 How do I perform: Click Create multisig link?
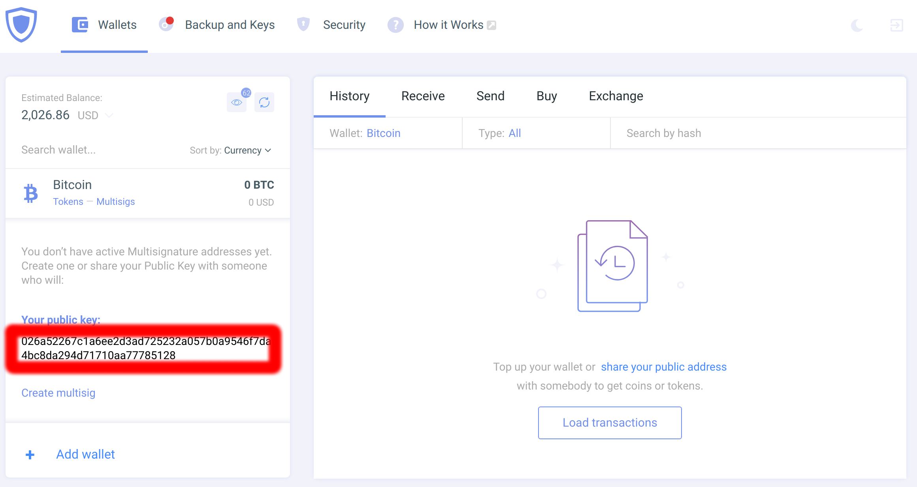[58, 393]
